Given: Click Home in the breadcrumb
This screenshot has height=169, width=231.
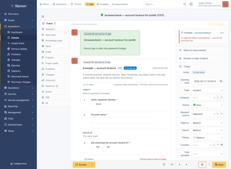Looking at the screenshot, I should click(44, 4).
